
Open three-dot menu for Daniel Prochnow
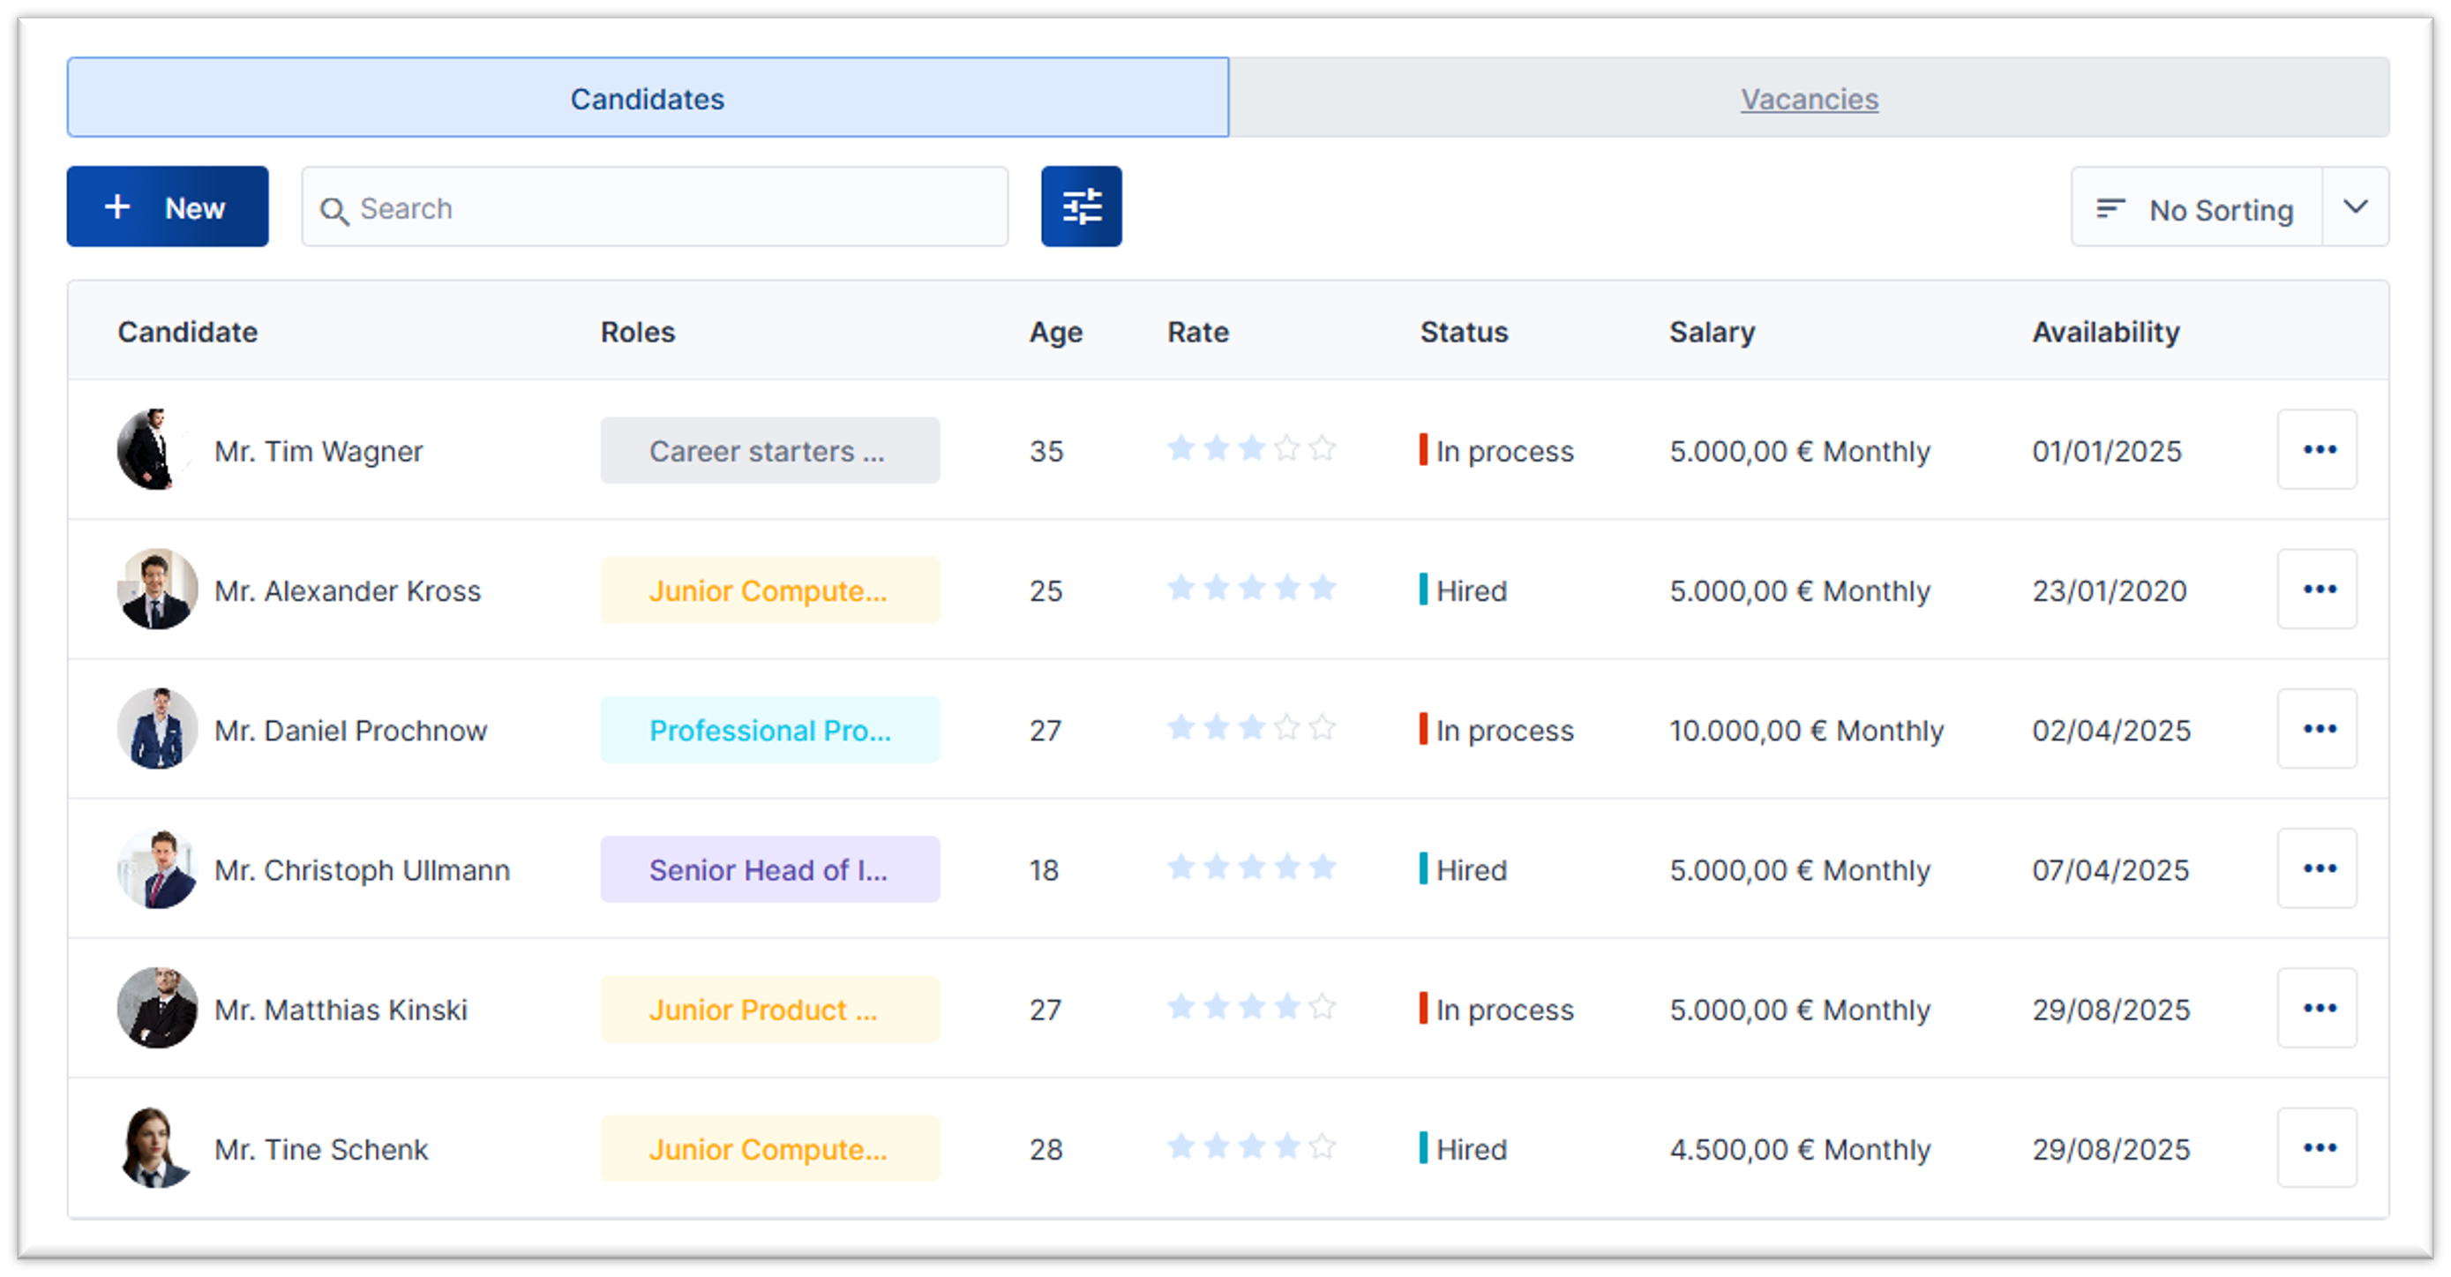point(2316,729)
